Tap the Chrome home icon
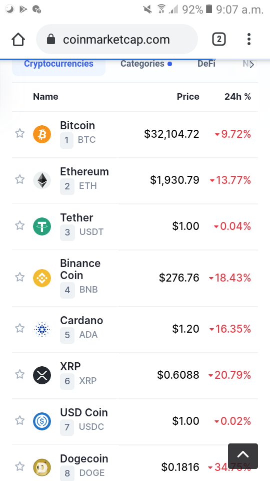The width and height of the screenshot is (270, 481). click(18, 40)
